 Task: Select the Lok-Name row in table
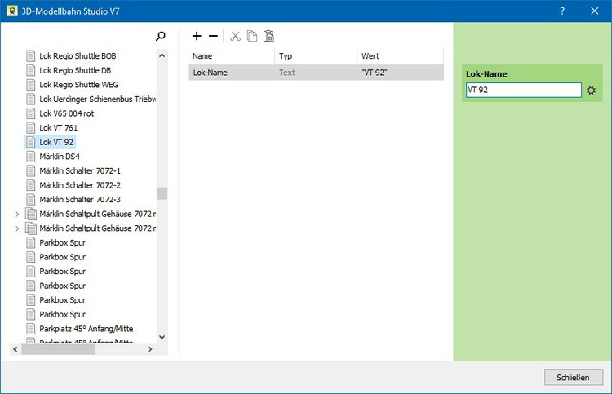coord(316,73)
